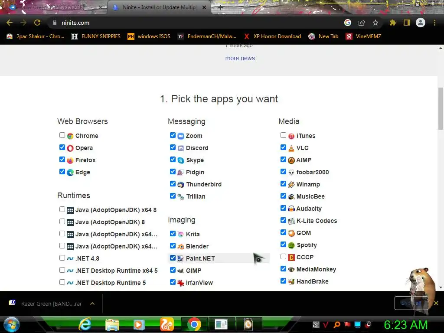This screenshot has height=333, width=444.
Task: Open the 2pac Shakur bookmark
Action: point(36,36)
